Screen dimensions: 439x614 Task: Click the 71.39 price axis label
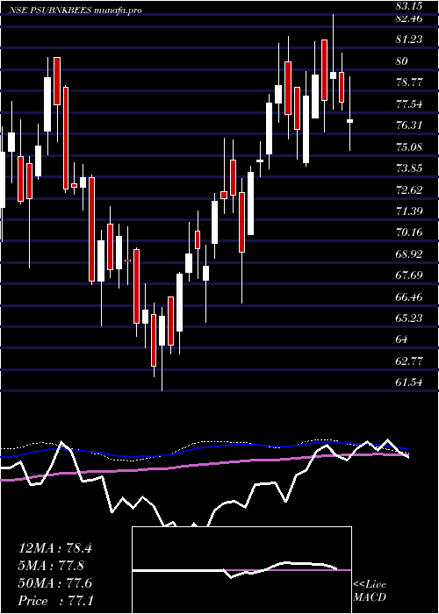410,211
